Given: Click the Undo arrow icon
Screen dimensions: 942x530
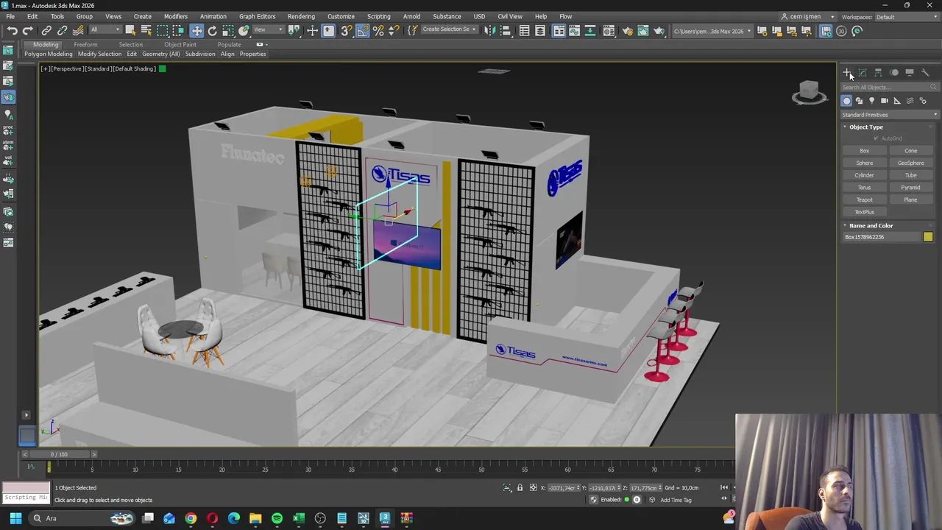Looking at the screenshot, I should pos(13,30).
